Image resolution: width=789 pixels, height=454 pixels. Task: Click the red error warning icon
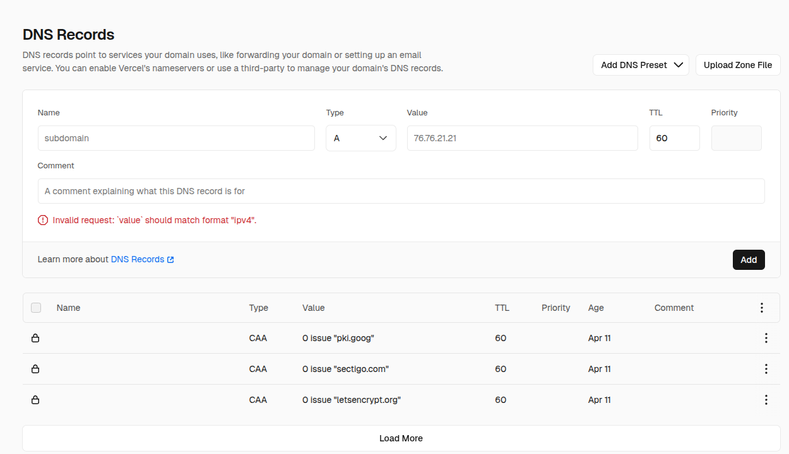(43, 220)
